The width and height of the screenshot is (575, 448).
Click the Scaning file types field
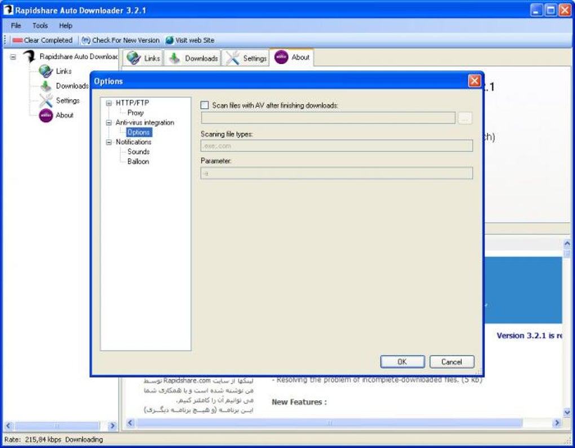pos(337,146)
